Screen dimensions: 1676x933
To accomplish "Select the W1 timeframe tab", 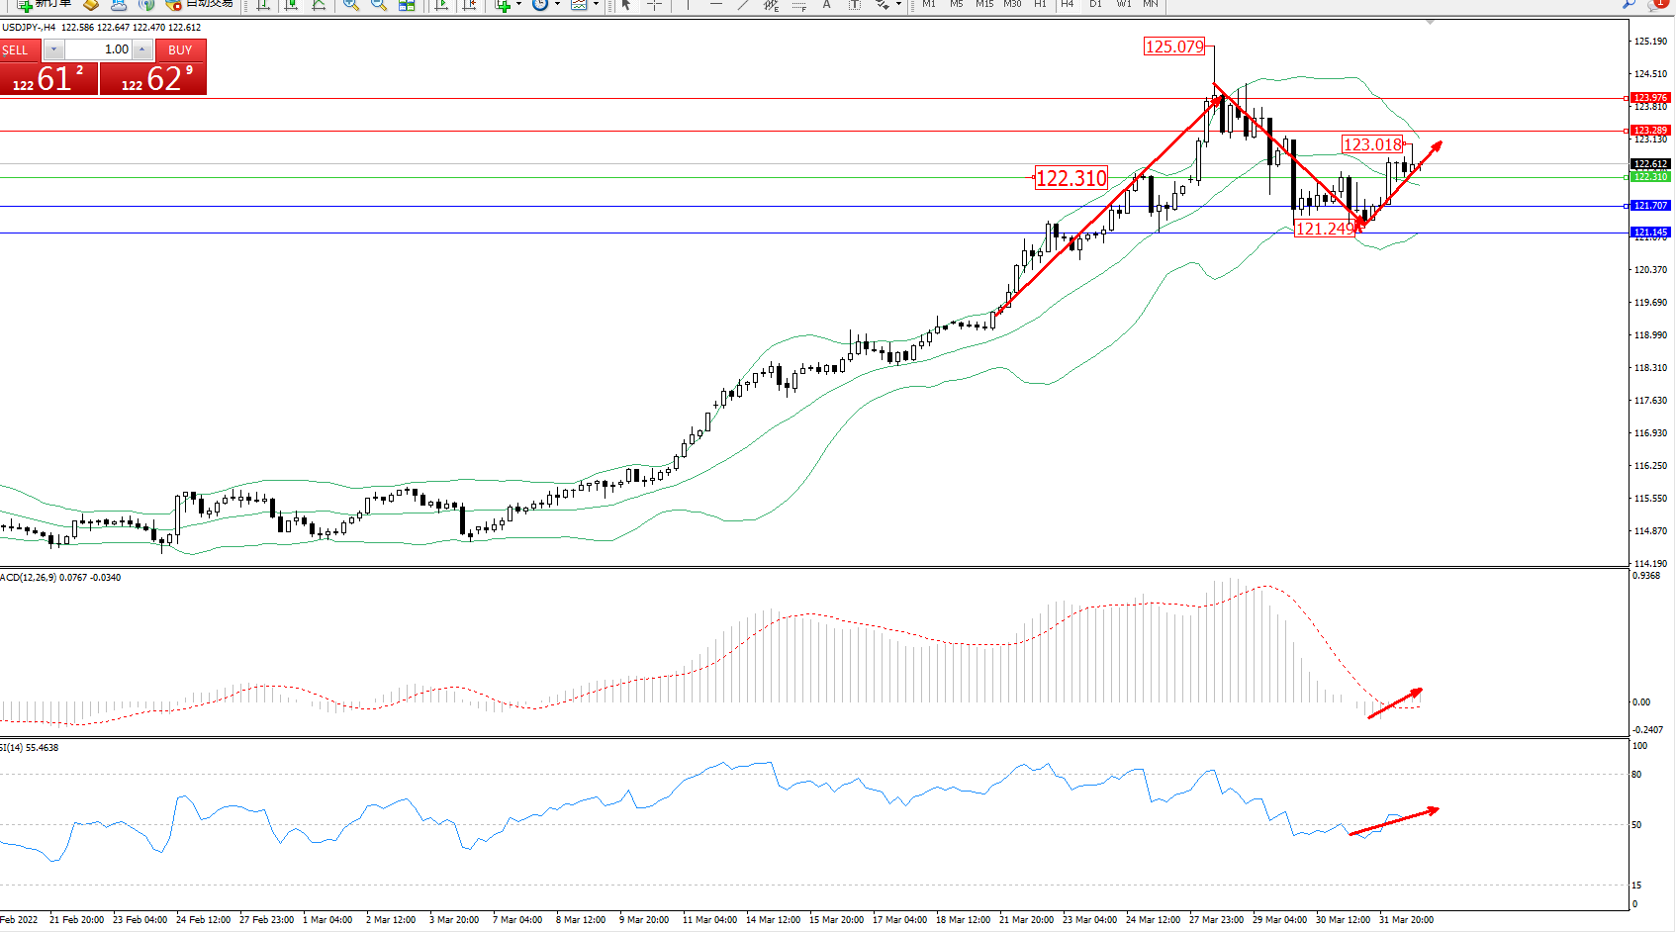I will (x=1124, y=4).
